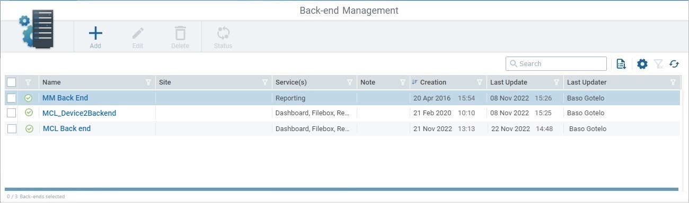689x203 pixels.
Task: Toggle the select-all checkbox in header
Action: (12, 82)
